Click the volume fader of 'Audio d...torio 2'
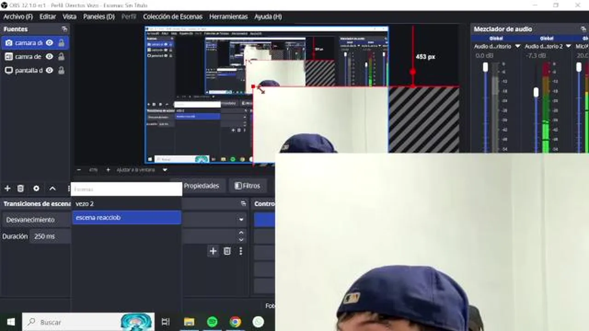This screenshot has height=331, width=589. click(536, 92)
